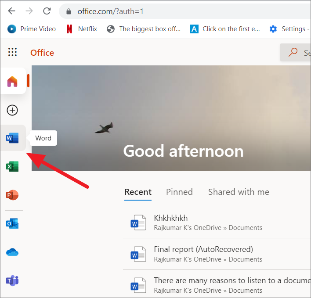Open 'Click on the first e...' bookmark

pyautogui.click(x=225, y=29)
